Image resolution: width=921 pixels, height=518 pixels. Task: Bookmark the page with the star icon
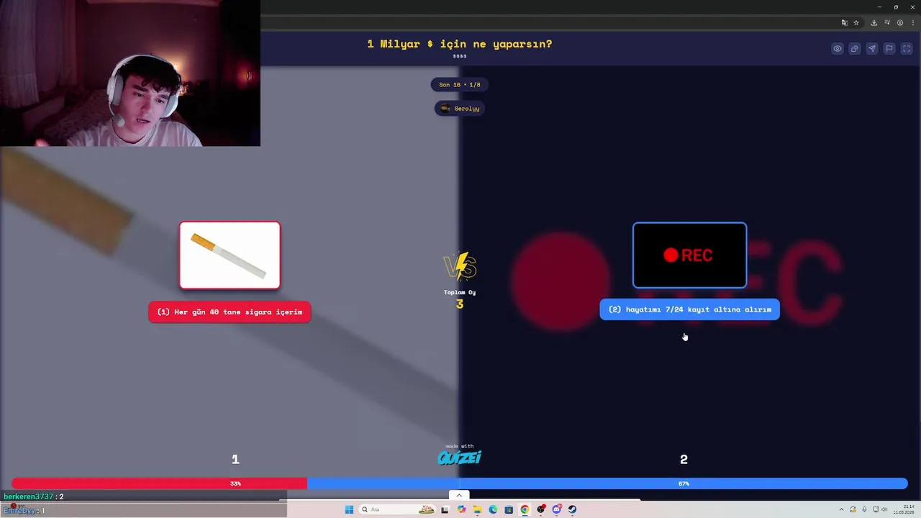856,23
